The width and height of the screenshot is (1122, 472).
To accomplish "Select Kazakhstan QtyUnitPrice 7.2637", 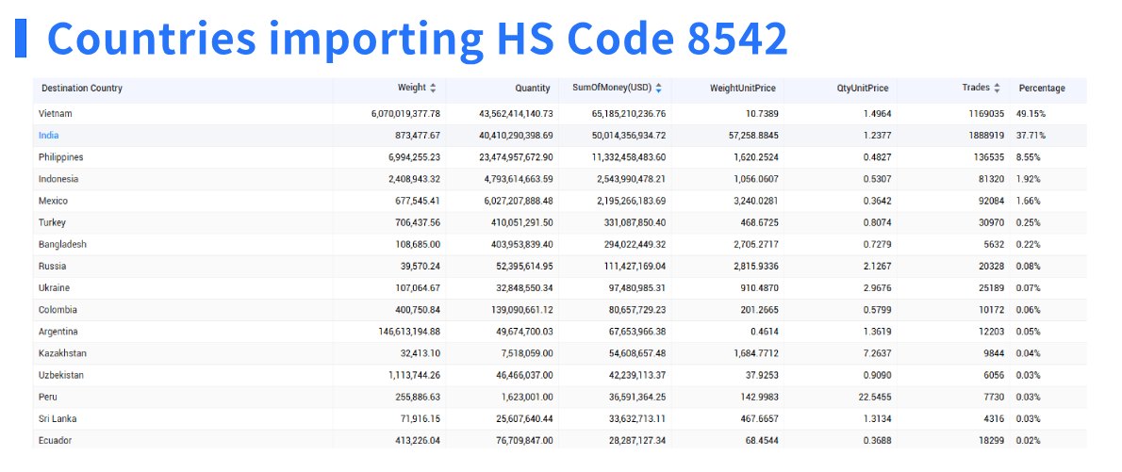I will 877,353.
